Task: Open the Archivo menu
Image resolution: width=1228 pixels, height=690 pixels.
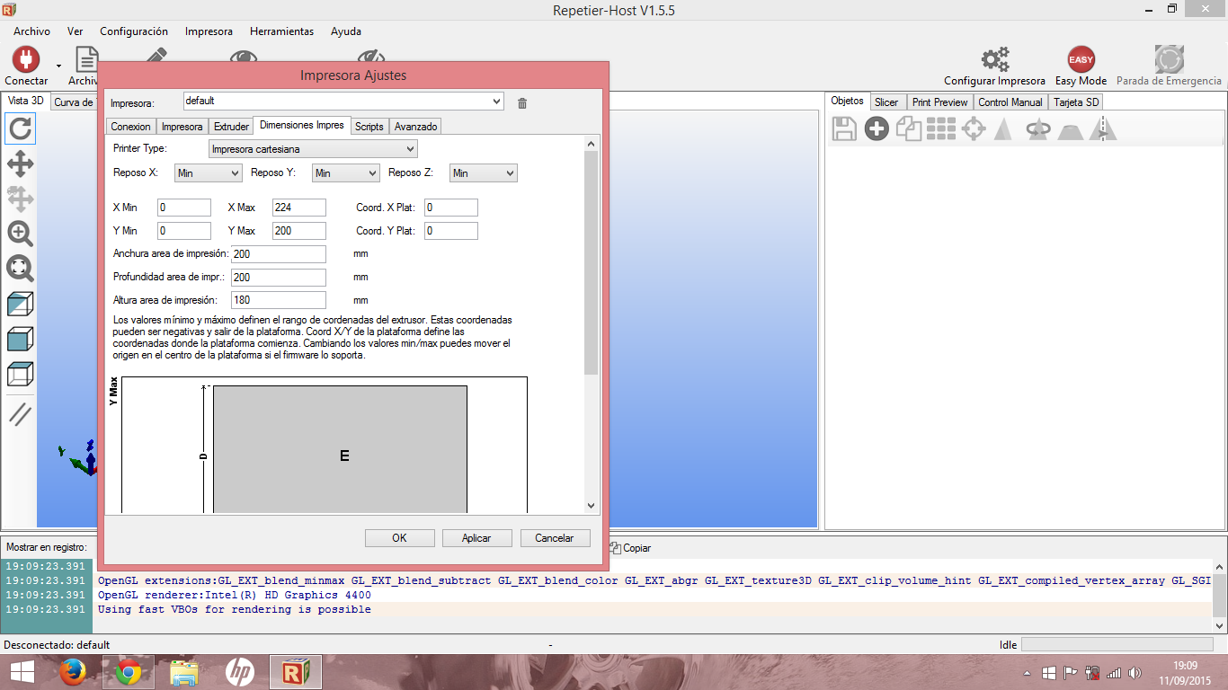Action: [31, 31]
